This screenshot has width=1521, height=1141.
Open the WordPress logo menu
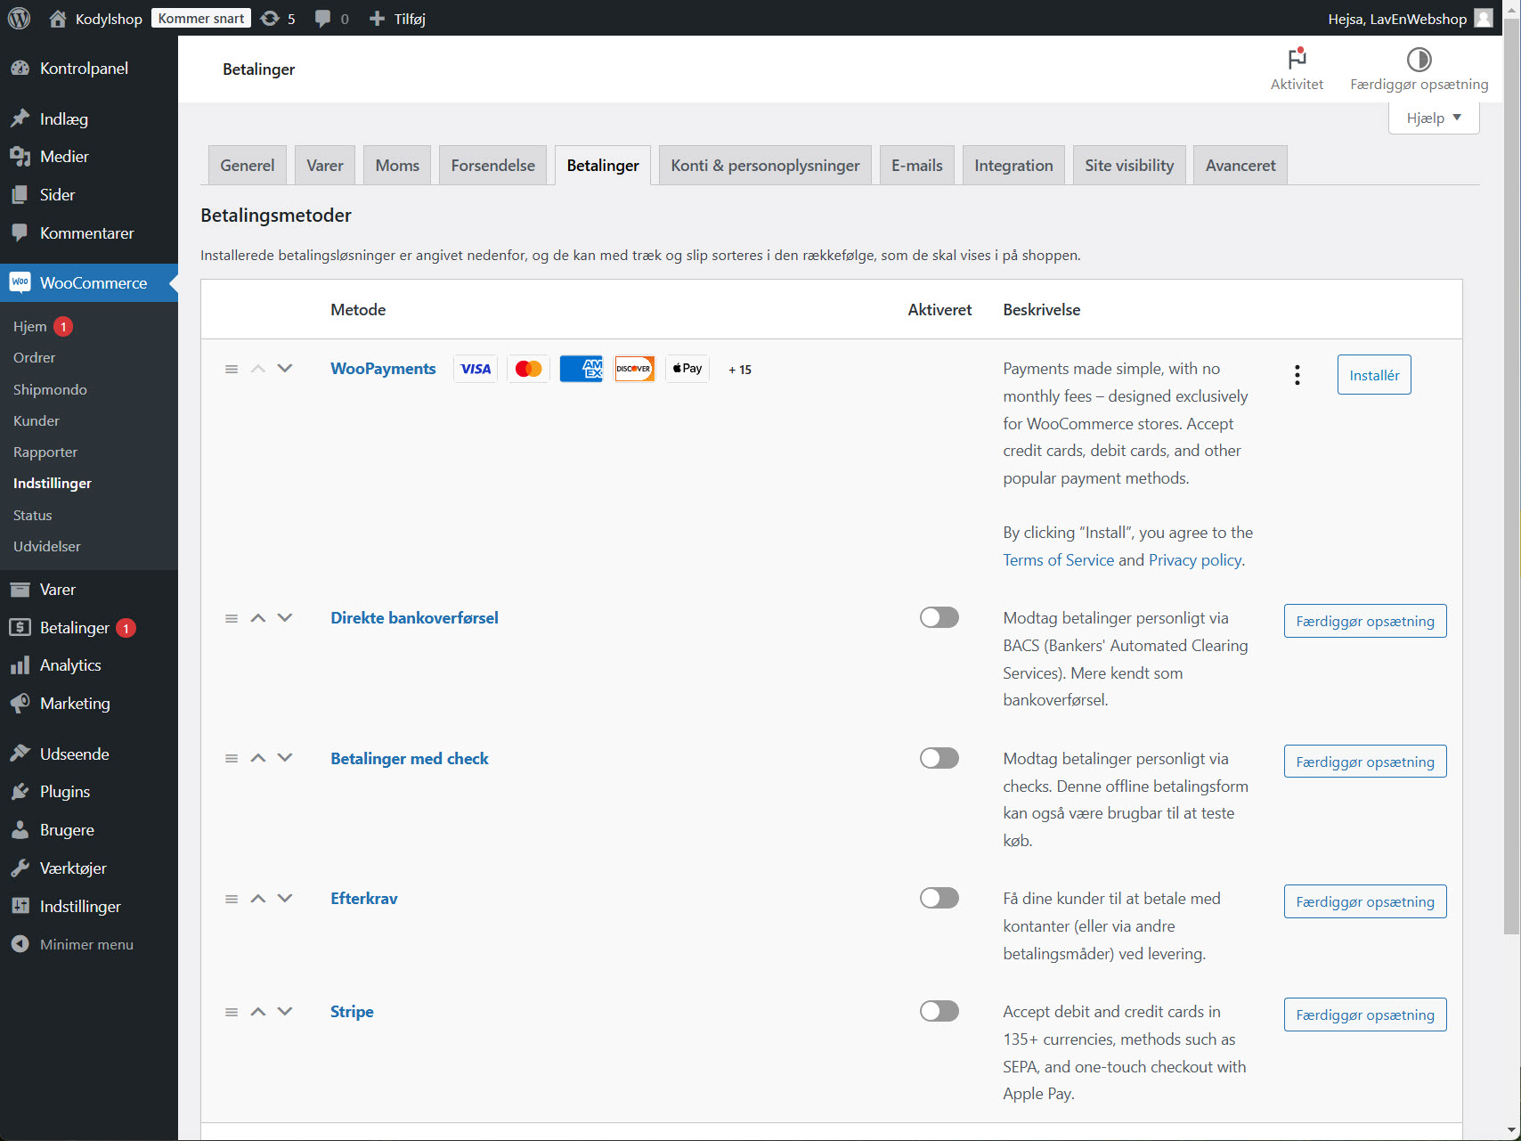19,18
